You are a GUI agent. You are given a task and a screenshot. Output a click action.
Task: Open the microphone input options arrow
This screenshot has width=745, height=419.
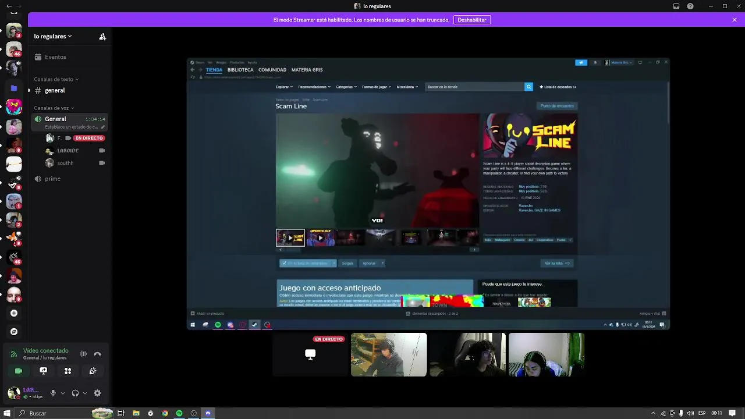click(x=62, y=393)
